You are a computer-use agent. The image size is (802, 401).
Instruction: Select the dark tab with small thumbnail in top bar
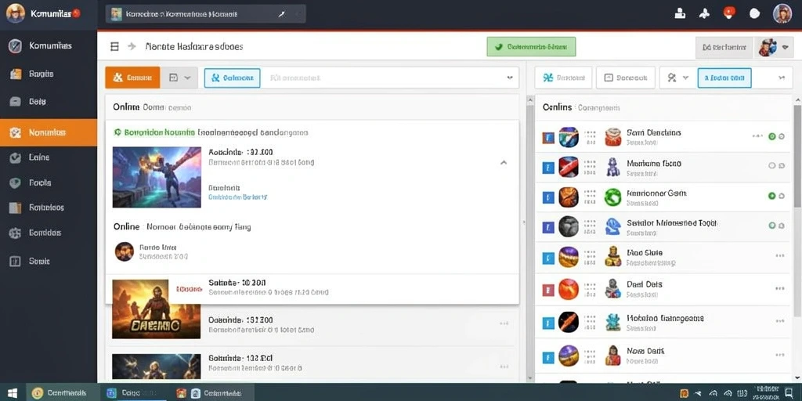click(x=206, y=14)
